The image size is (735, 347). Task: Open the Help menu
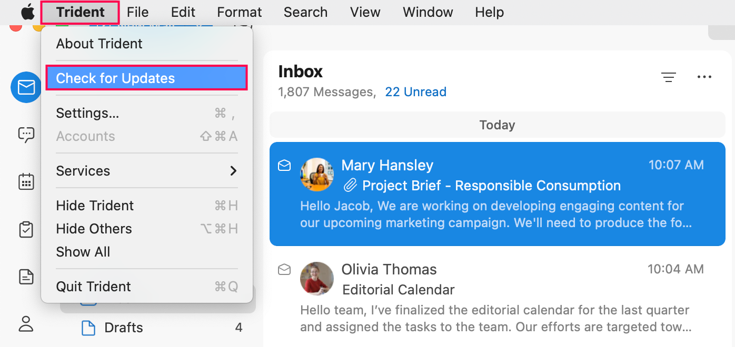(490, 12)
